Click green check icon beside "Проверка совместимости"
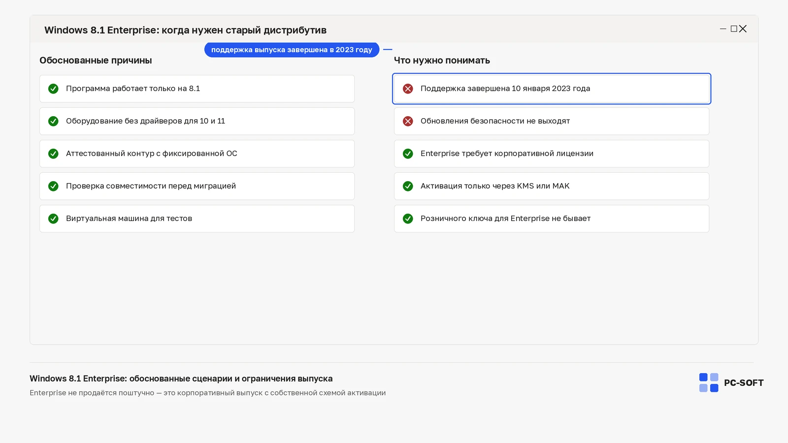The height and width of the screenshot is (443, 788). [53, 186]
